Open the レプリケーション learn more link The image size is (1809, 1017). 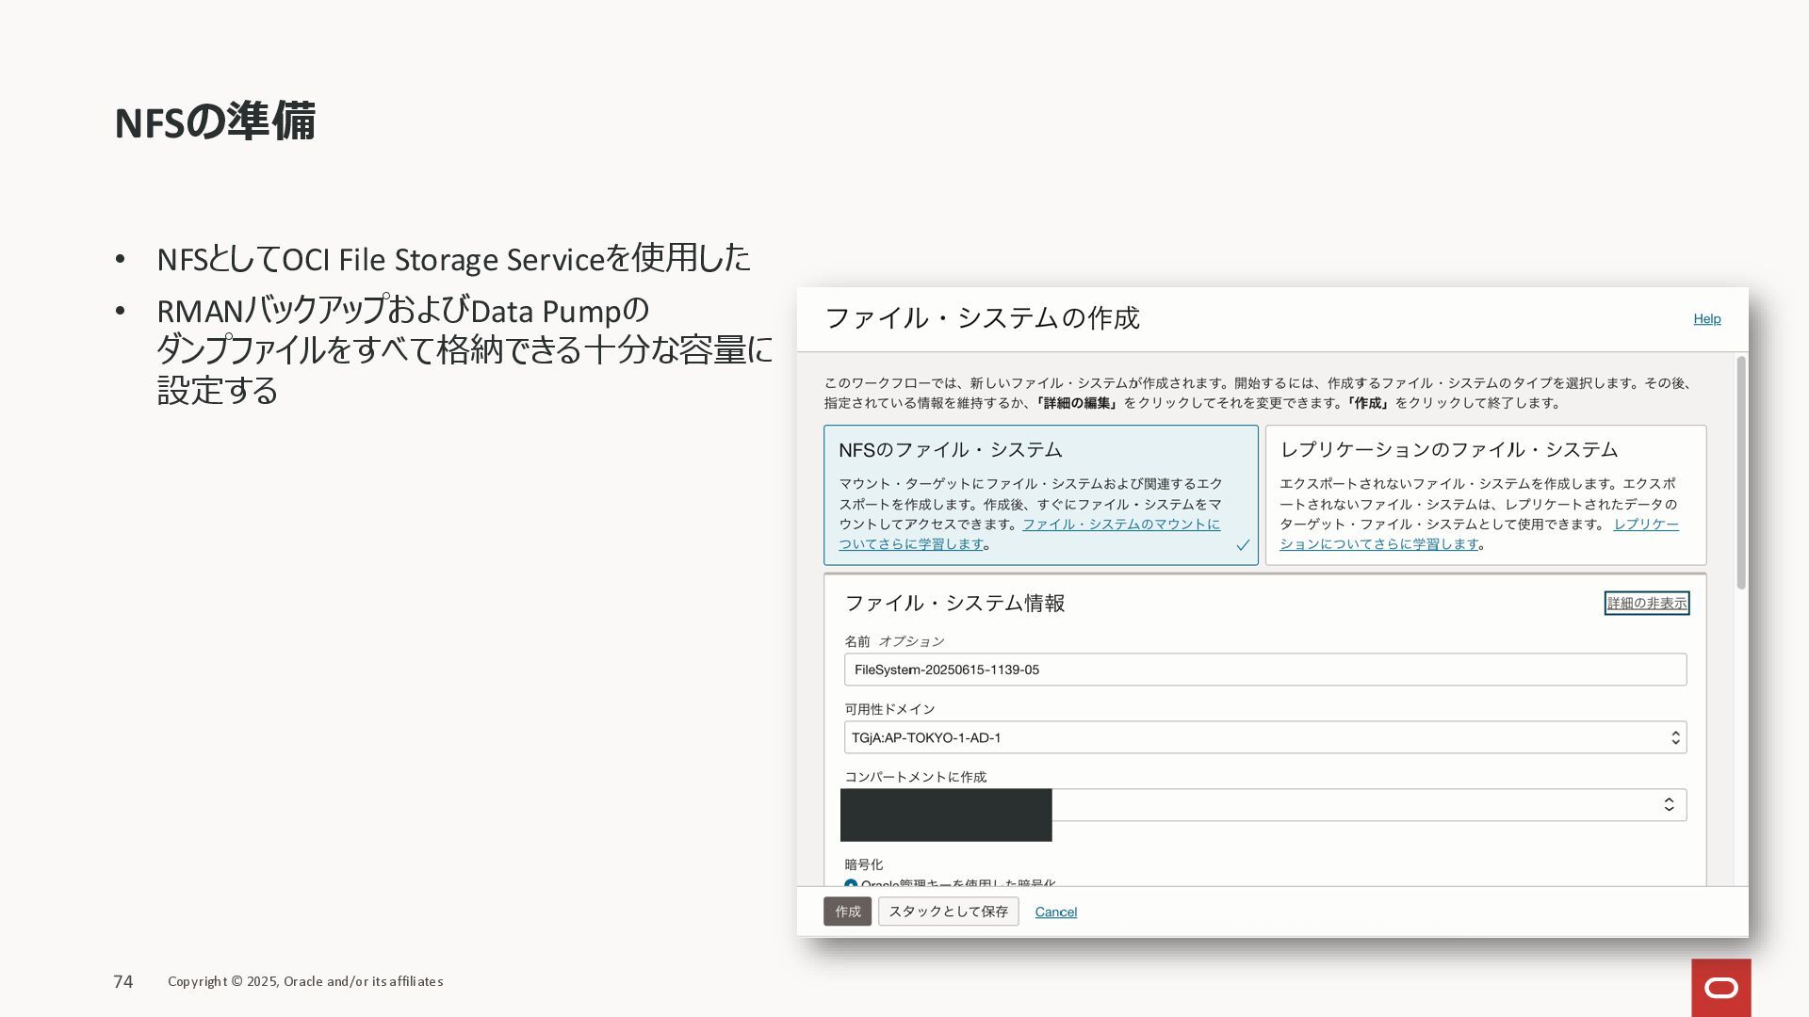(1378, 544)
